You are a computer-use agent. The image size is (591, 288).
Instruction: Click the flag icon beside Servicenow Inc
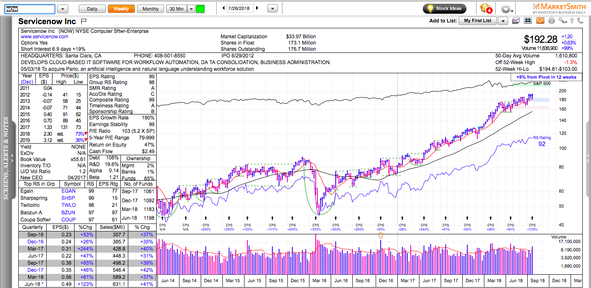coord(84,21)
